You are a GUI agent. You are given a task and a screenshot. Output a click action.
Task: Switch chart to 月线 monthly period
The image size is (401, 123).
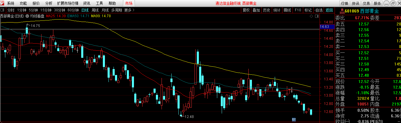[x=105, y=10]
